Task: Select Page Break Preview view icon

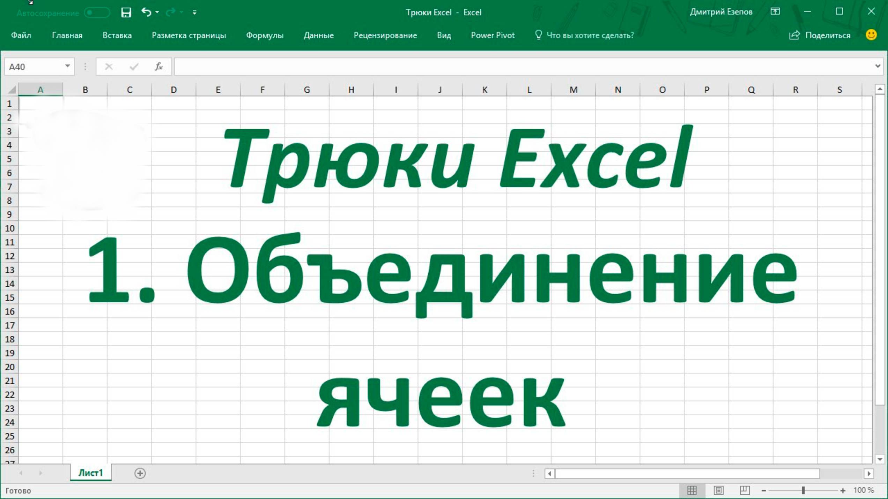Action: point(745,490)
